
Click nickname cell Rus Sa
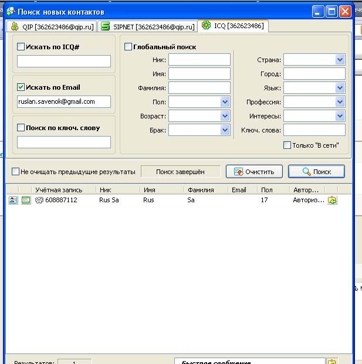click(109, 200)
